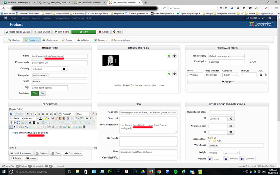
Task: Click the ACL lock icon in price row
Action: coord(261,75)
